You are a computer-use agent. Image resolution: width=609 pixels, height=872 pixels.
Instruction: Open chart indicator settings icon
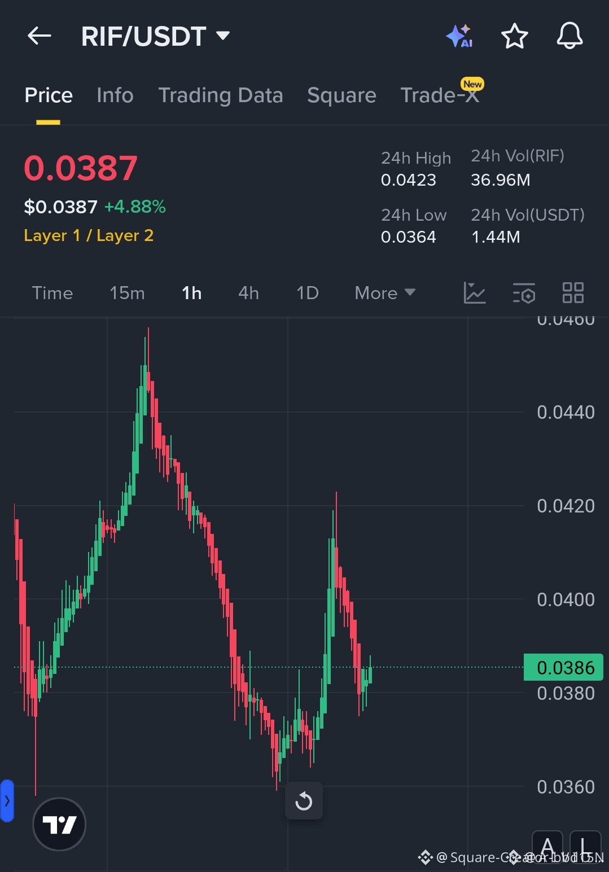click(x=524, y=293)
